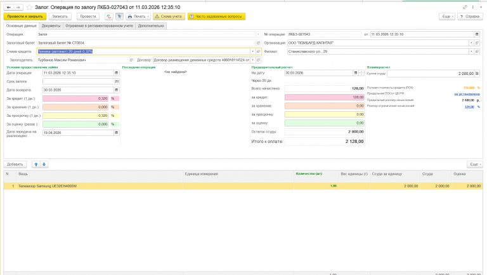Switch to the Документы tab
The width and height of the screenshot is (487, 275).
click(51, 26)
